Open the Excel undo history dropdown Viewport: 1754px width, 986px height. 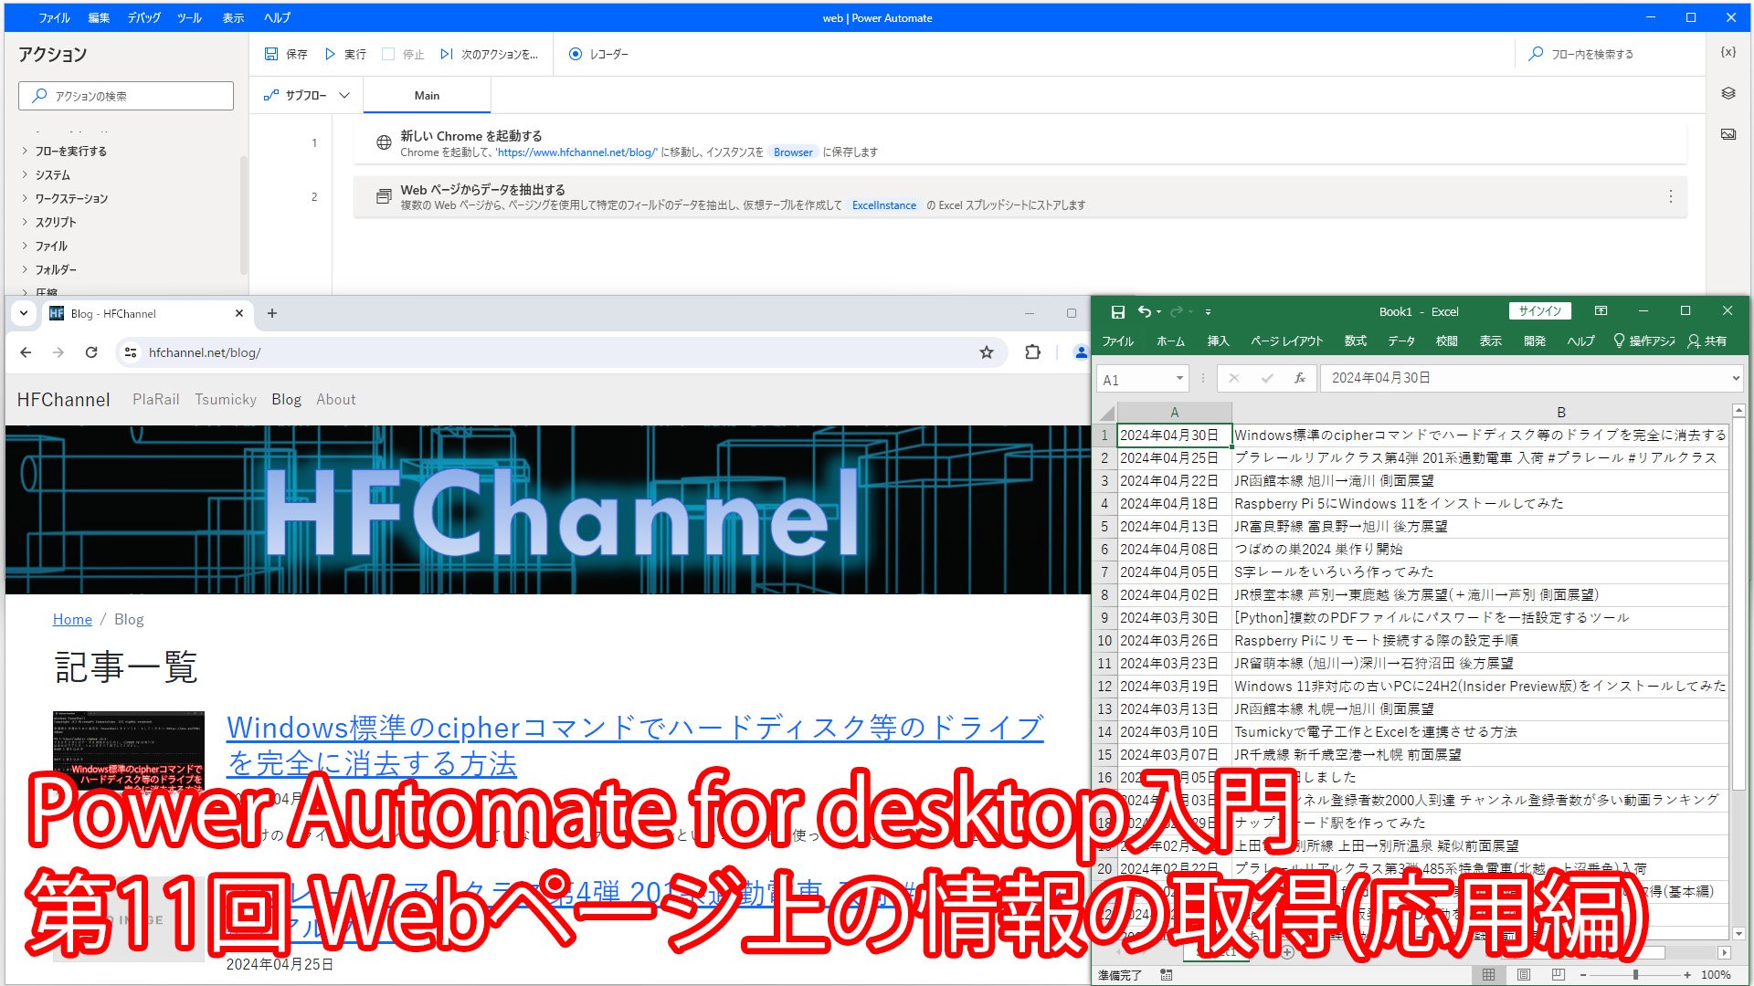[1158, 312]
